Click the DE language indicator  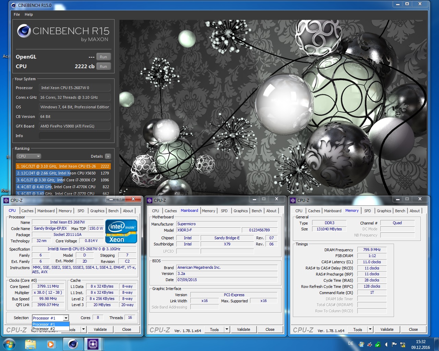point(351,343)
